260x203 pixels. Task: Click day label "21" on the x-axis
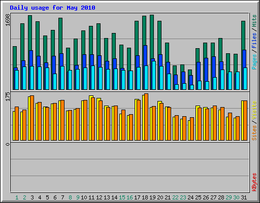(x=168, y=197)
